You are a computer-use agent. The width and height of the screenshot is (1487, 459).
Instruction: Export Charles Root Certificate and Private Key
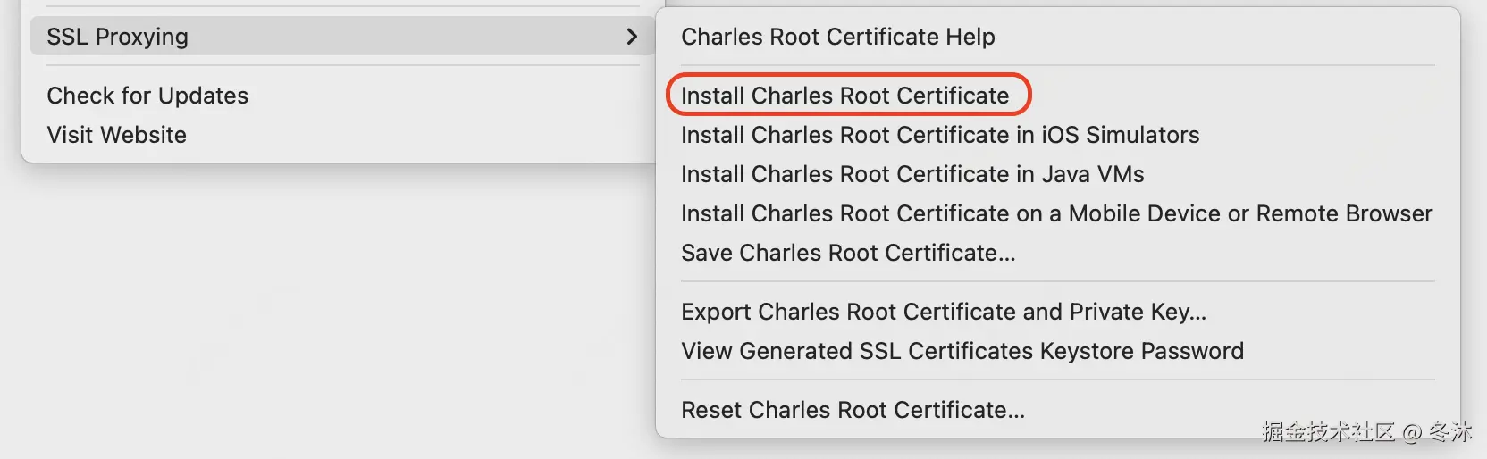click(x=944, y=312)
